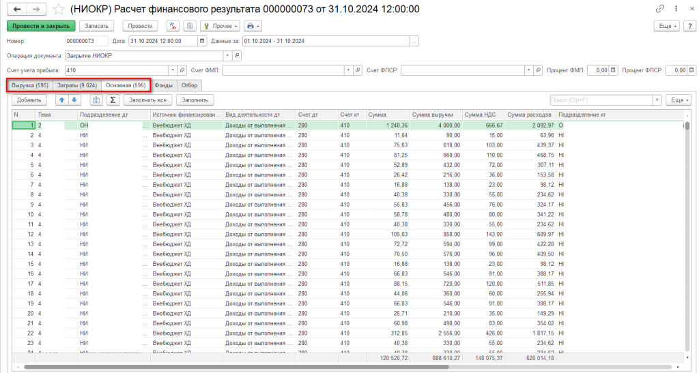Switch to the Отбор tab

(x=189, y=85)
